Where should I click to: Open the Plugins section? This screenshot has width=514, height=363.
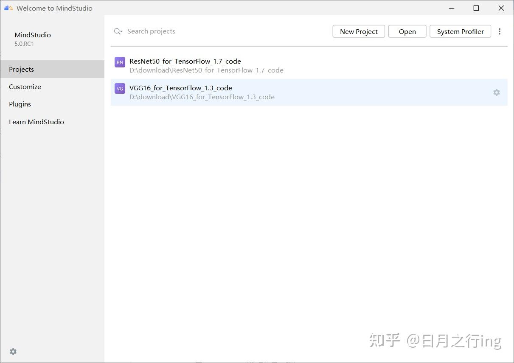(20, 104)
